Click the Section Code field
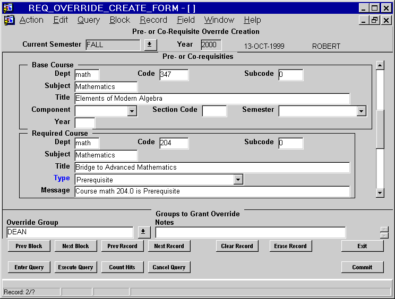The image size is (395, 299). [214, 111]
